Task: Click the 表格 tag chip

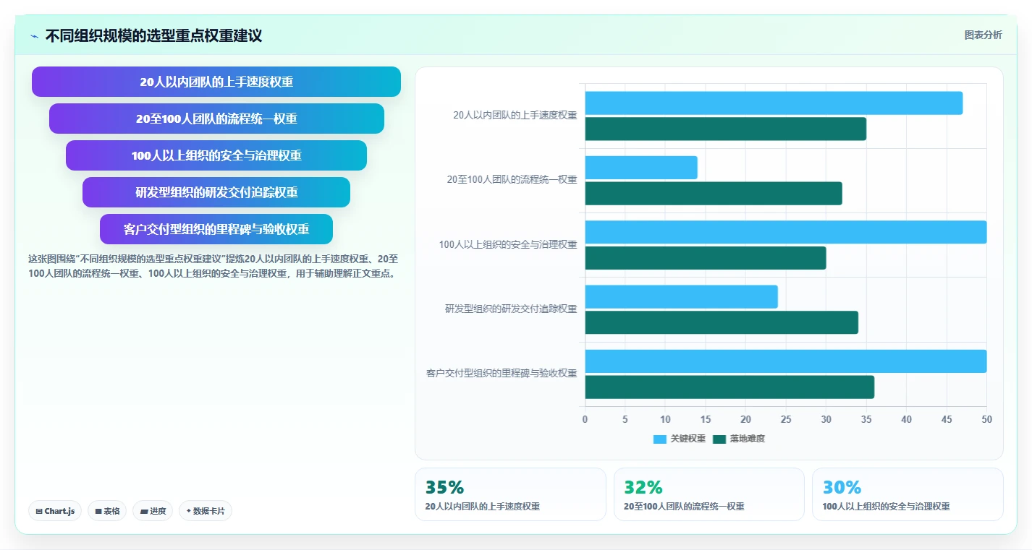Action: tap(107, 511)
